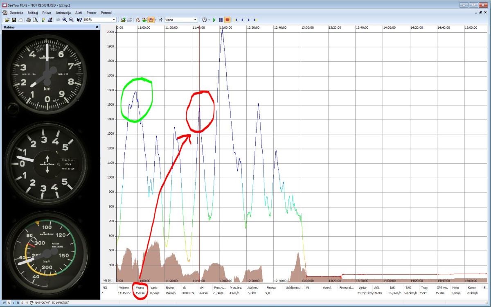Toggle the A status bar indicator
This screenshot has width=491, height=307.
(x=9, y=303)
